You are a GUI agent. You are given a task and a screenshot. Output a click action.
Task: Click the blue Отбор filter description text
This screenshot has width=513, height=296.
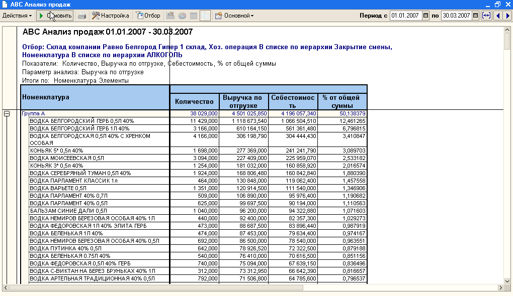pos(207,51)
